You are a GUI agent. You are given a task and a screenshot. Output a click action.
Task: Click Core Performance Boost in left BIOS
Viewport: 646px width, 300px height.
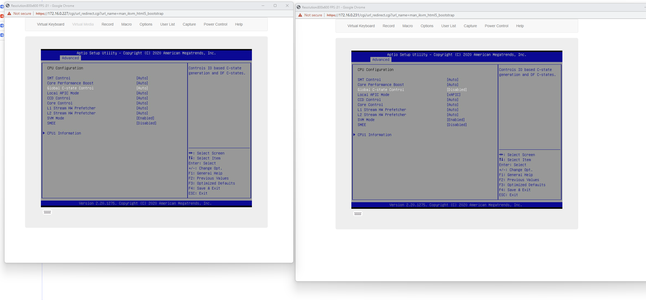pos(70,83)
